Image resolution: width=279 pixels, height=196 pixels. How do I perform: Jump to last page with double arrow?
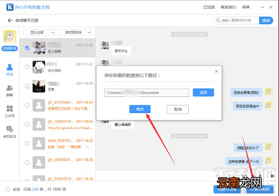[x=272, y=176]
